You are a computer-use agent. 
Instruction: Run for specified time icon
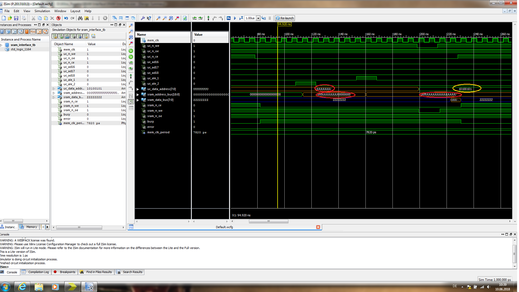click(x=241, y=18)
